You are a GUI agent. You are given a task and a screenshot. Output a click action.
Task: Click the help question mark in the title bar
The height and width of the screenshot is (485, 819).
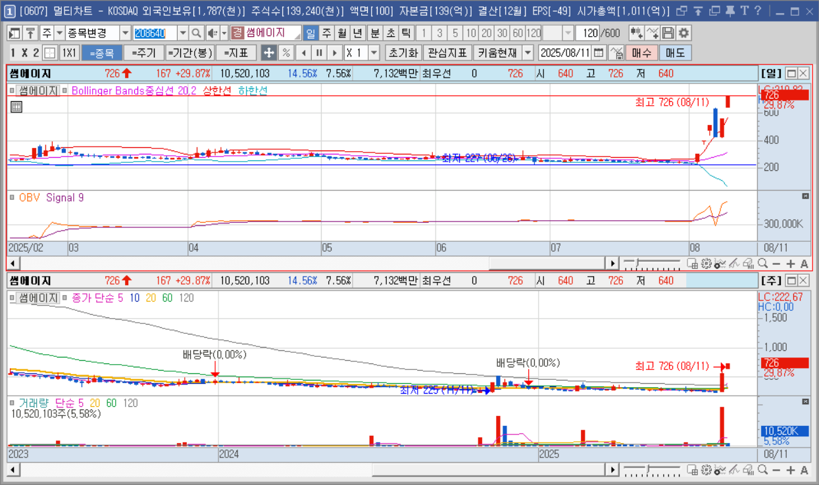click(758, 11)
